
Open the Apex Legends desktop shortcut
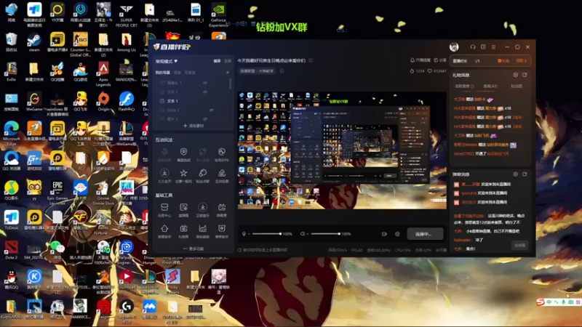(x=103, y=74)
